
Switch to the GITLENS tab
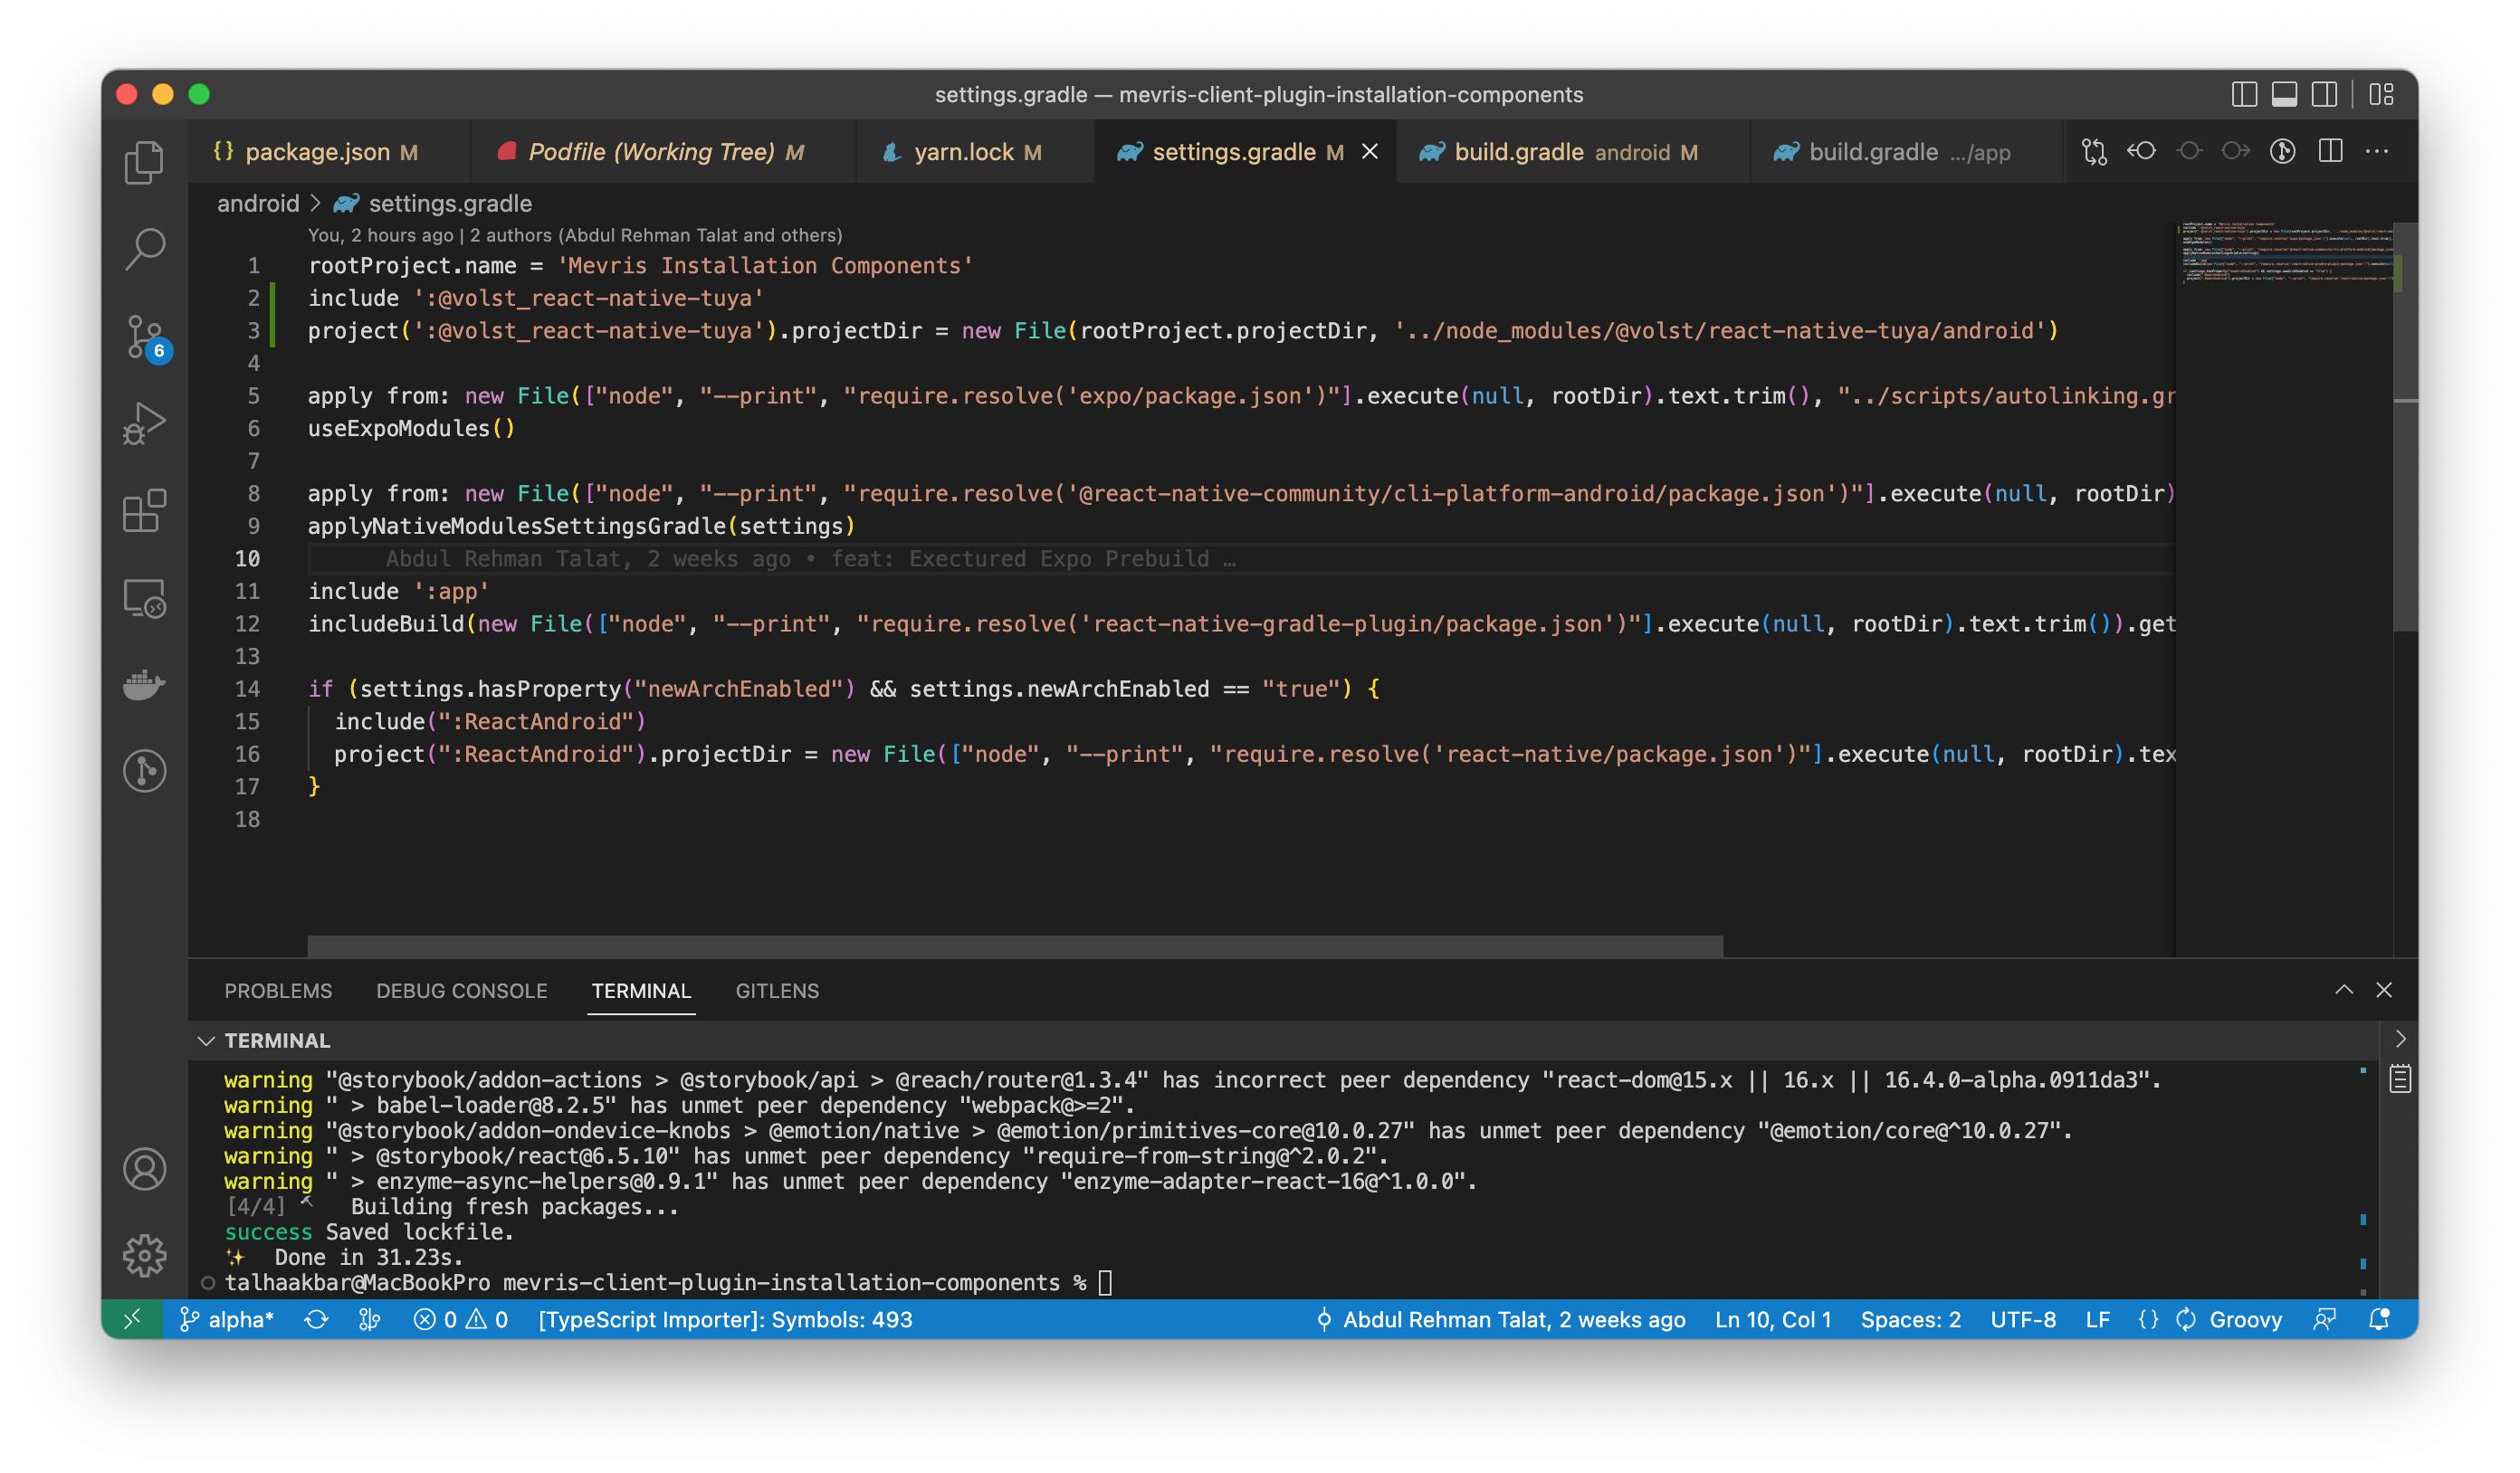tap(777, 989)
